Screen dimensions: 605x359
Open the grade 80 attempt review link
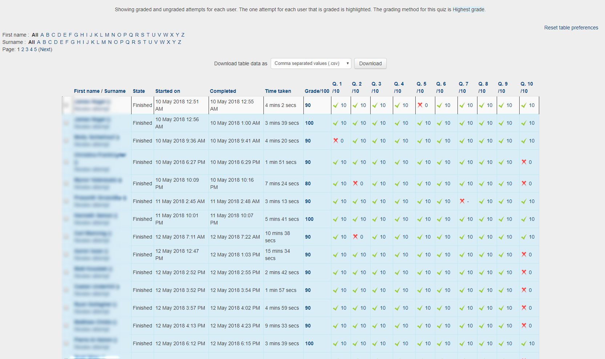coord(308,183)
